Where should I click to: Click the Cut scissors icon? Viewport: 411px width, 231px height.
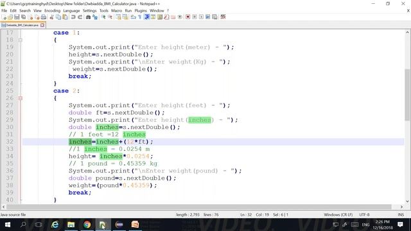click(51, 17)
